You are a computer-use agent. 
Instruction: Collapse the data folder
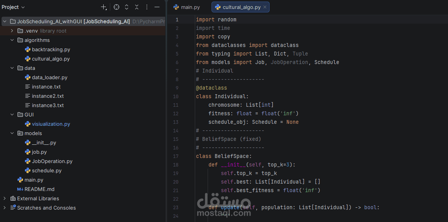pyautogui.click(x=12, y=68)
